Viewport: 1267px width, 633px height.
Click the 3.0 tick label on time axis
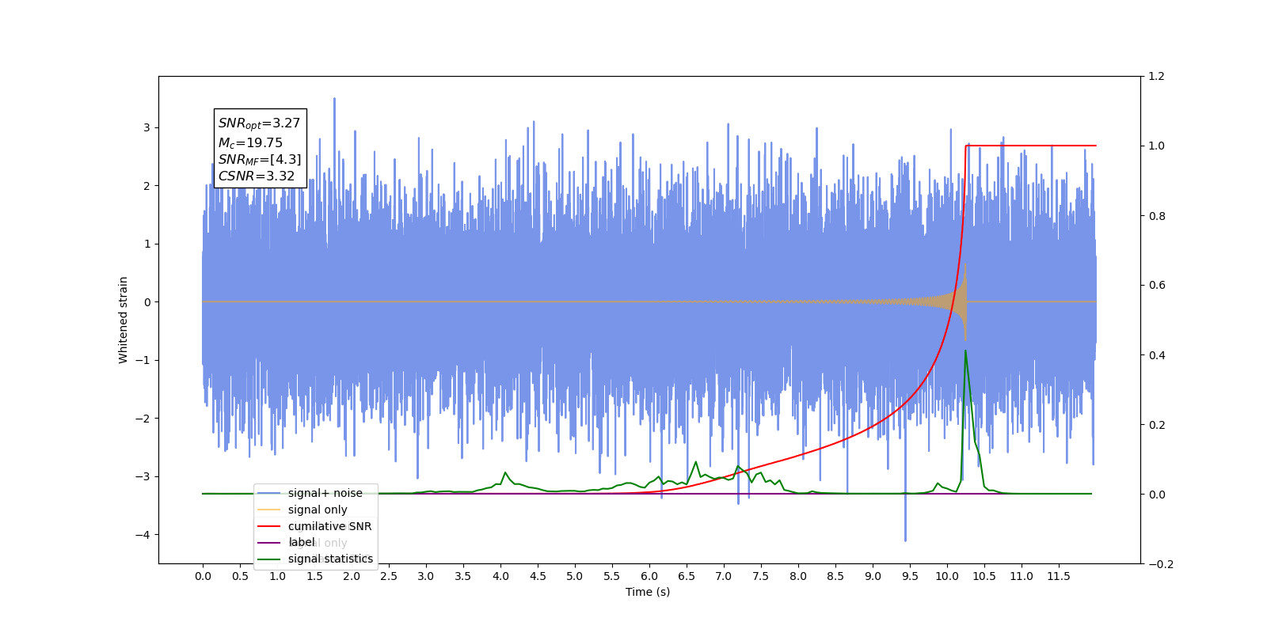point(426,576)
